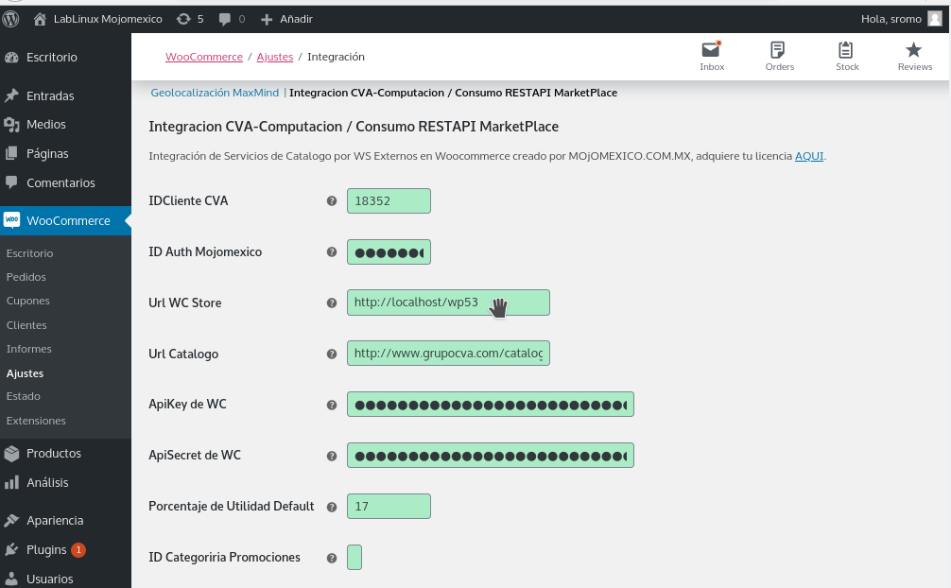Go to Pedidos under WooCommerce
The height and width of the screenshot is (588, 951).
click(x=26, y=277)
